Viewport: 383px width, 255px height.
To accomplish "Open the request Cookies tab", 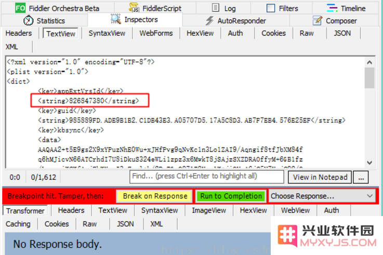I will [x=273, y=33].
